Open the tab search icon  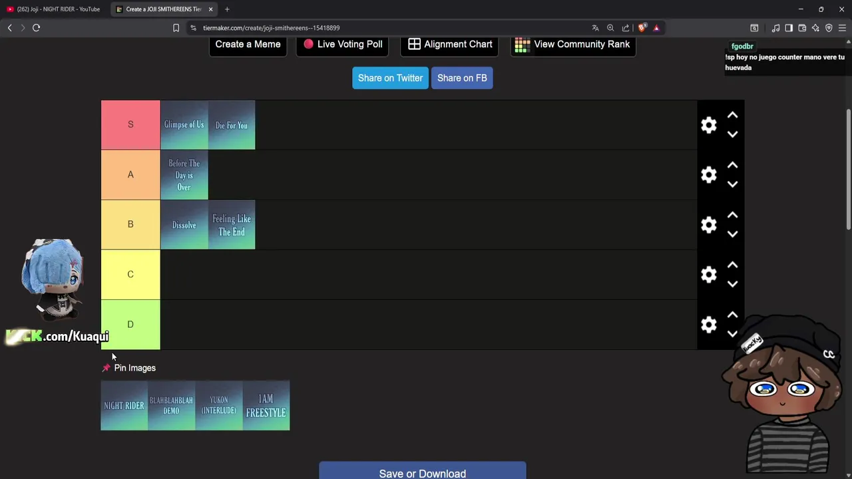click(754, 28)
